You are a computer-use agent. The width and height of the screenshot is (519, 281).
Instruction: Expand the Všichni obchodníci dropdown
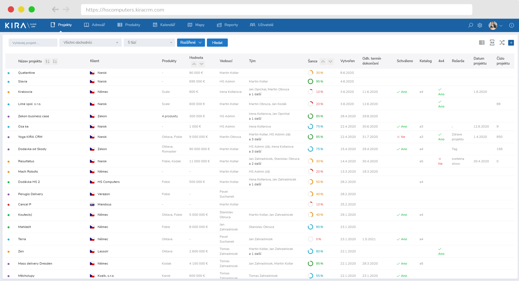[x=91, y=42]
